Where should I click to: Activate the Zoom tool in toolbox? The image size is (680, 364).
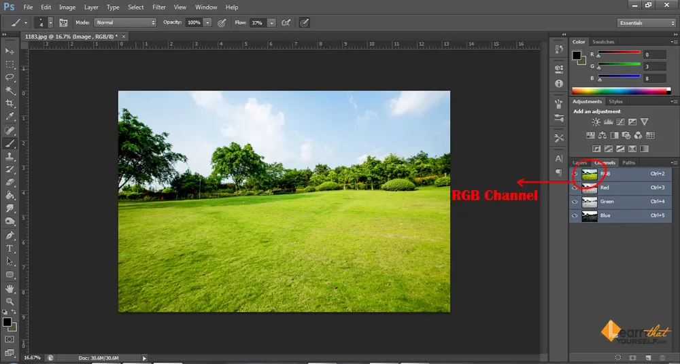[x=10, y=301]
